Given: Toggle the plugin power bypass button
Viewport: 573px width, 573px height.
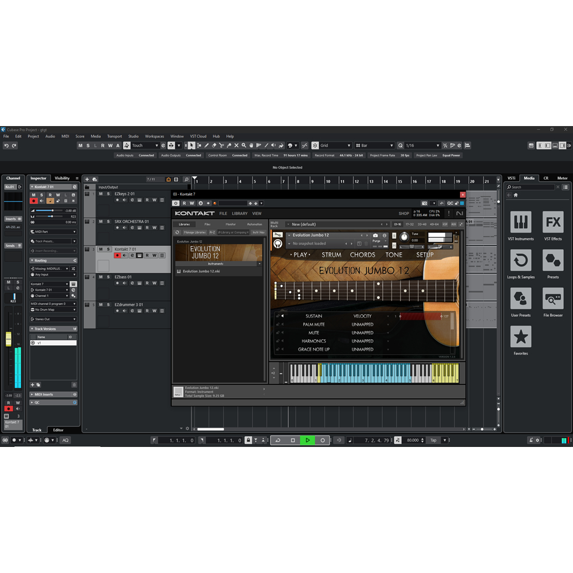Looking at the screenshot, I should [x=176, y=203].
